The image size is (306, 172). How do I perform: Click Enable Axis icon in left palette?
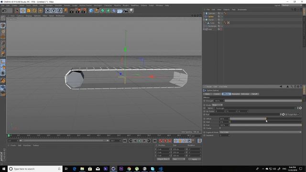tap(3, 62)
